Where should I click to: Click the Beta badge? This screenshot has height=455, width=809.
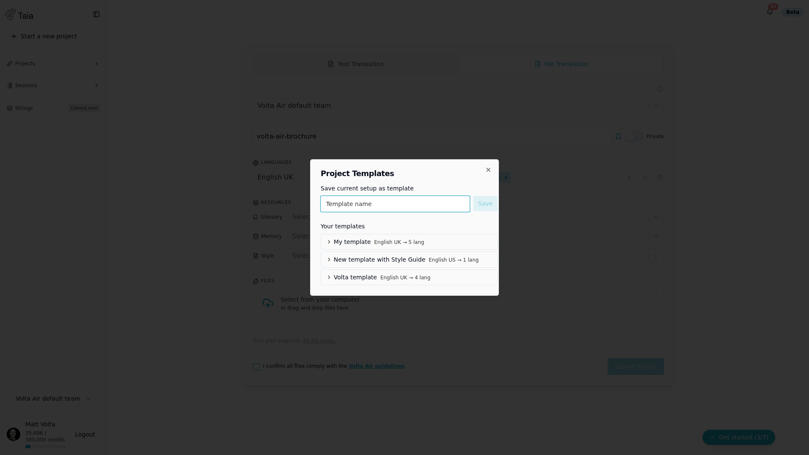(792, 12)
